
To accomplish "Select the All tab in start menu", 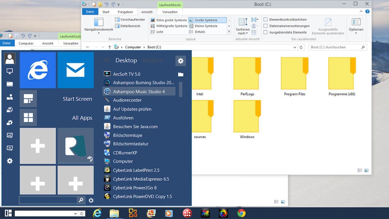I will (x=106, y=61).
